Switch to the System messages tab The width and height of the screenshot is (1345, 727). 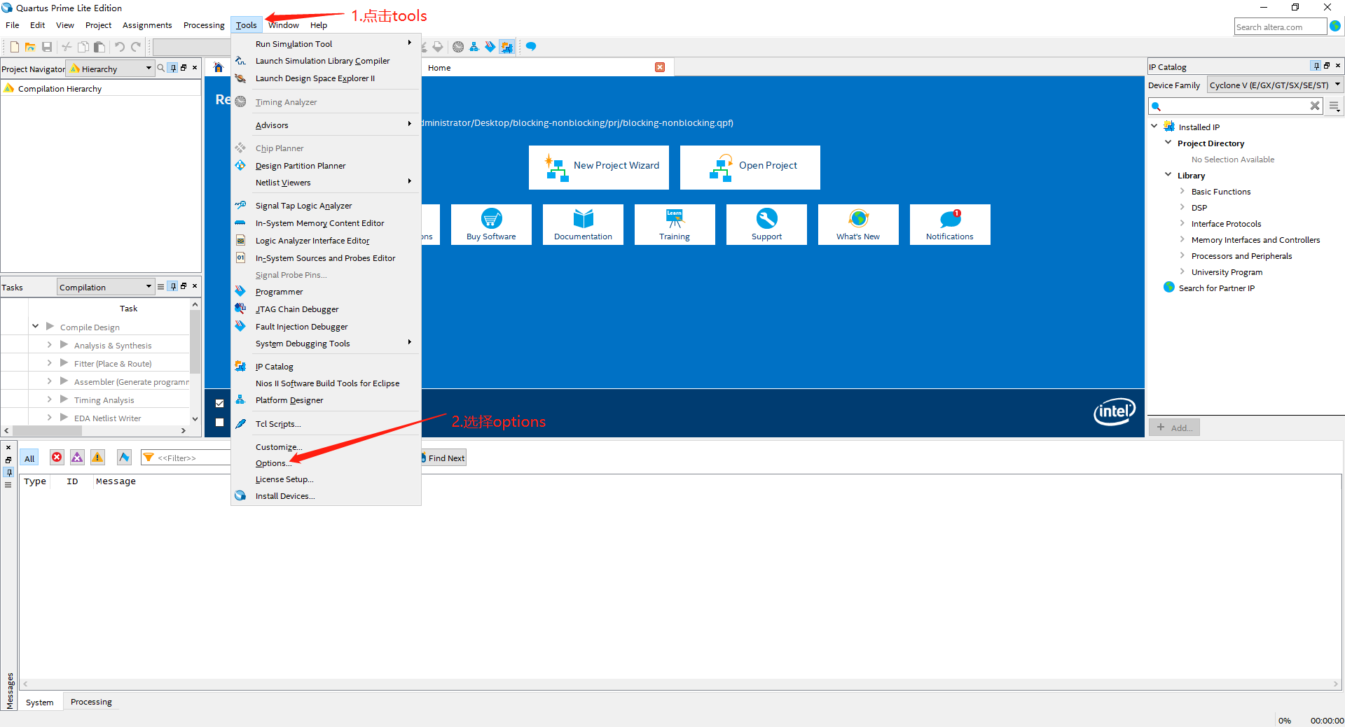tap(40, 702)
